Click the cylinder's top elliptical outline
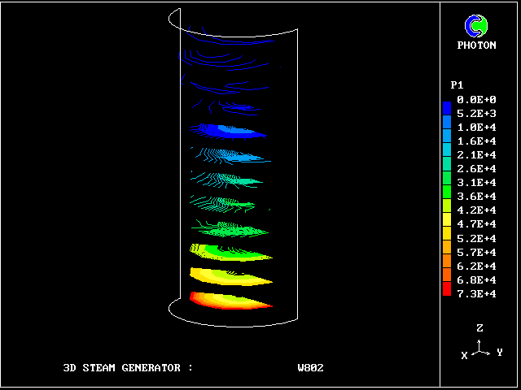This screenshot has height=390, width=521. click(x=236, y=32)
